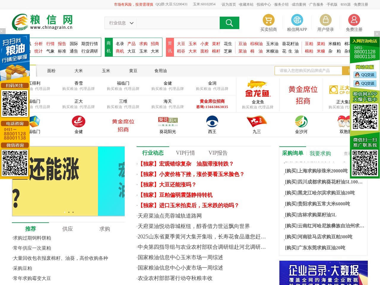Click the 免费注册 user icon
Viewport: 380px width, 285px height.
point(354,20)
